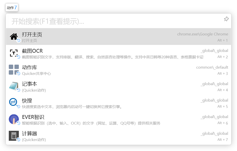The image size is (237, 151).
Task: Click the Alt + 6 shortcut hint
Action: click(222, 123)
